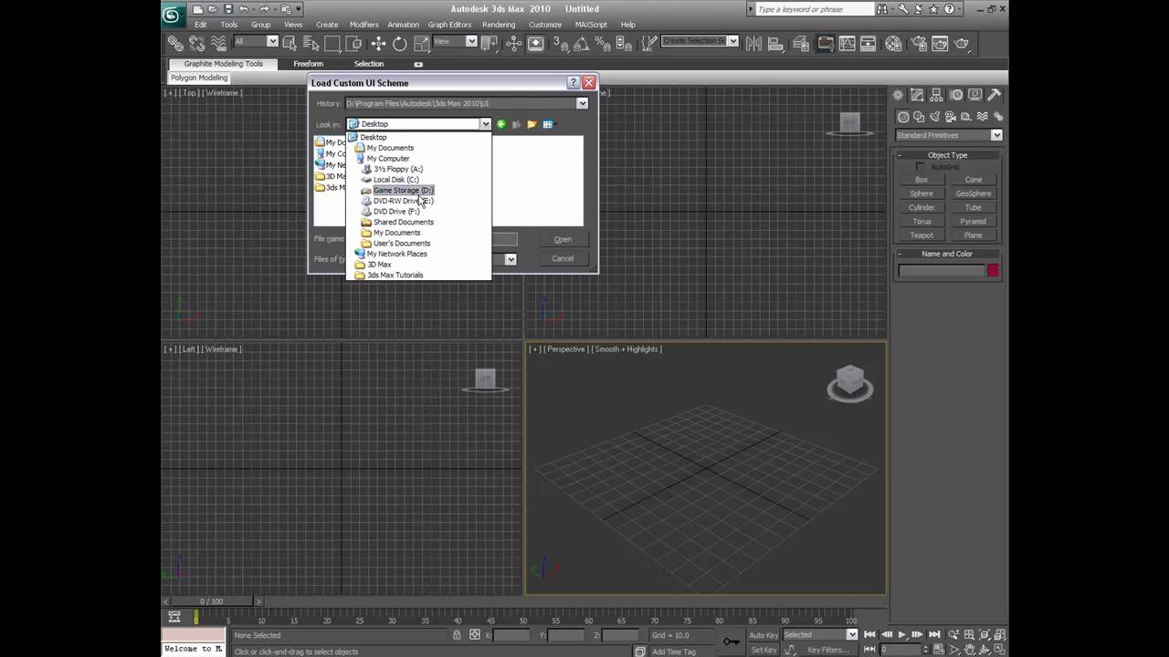Switch to the Freeform ribbon tab
This screenshot has width=1169, height=657.
308,64
